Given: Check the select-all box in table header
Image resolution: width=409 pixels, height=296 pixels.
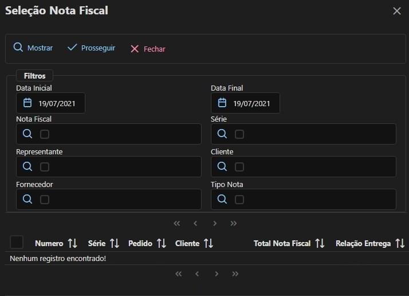Looking at the screenshot, I should pyautogui.click(x=17, y=243).
